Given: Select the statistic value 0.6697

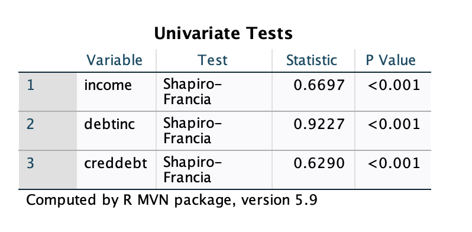Looking at the screenshot, I should pos(319,85).
